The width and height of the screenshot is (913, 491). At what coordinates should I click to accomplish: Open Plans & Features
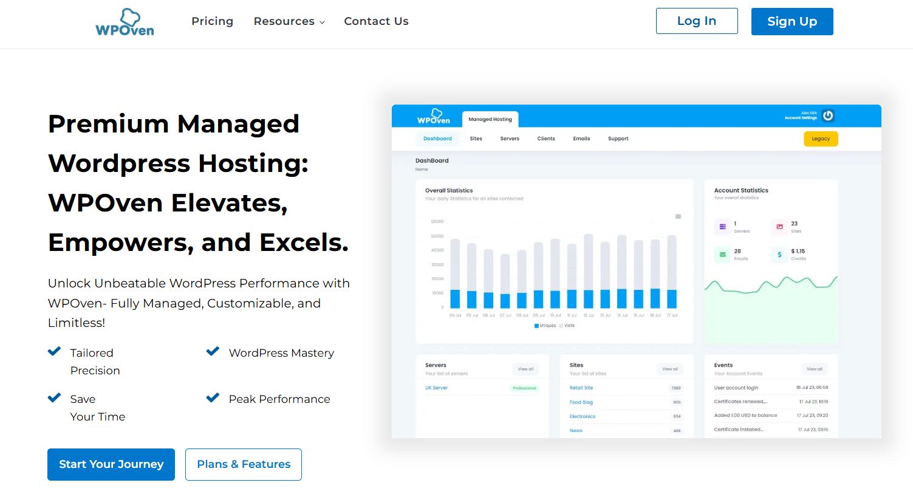click(244, 464)
